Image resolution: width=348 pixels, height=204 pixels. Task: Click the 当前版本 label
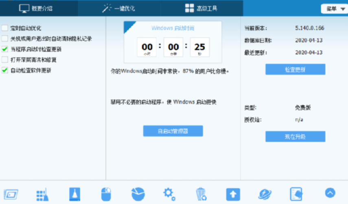256,28
